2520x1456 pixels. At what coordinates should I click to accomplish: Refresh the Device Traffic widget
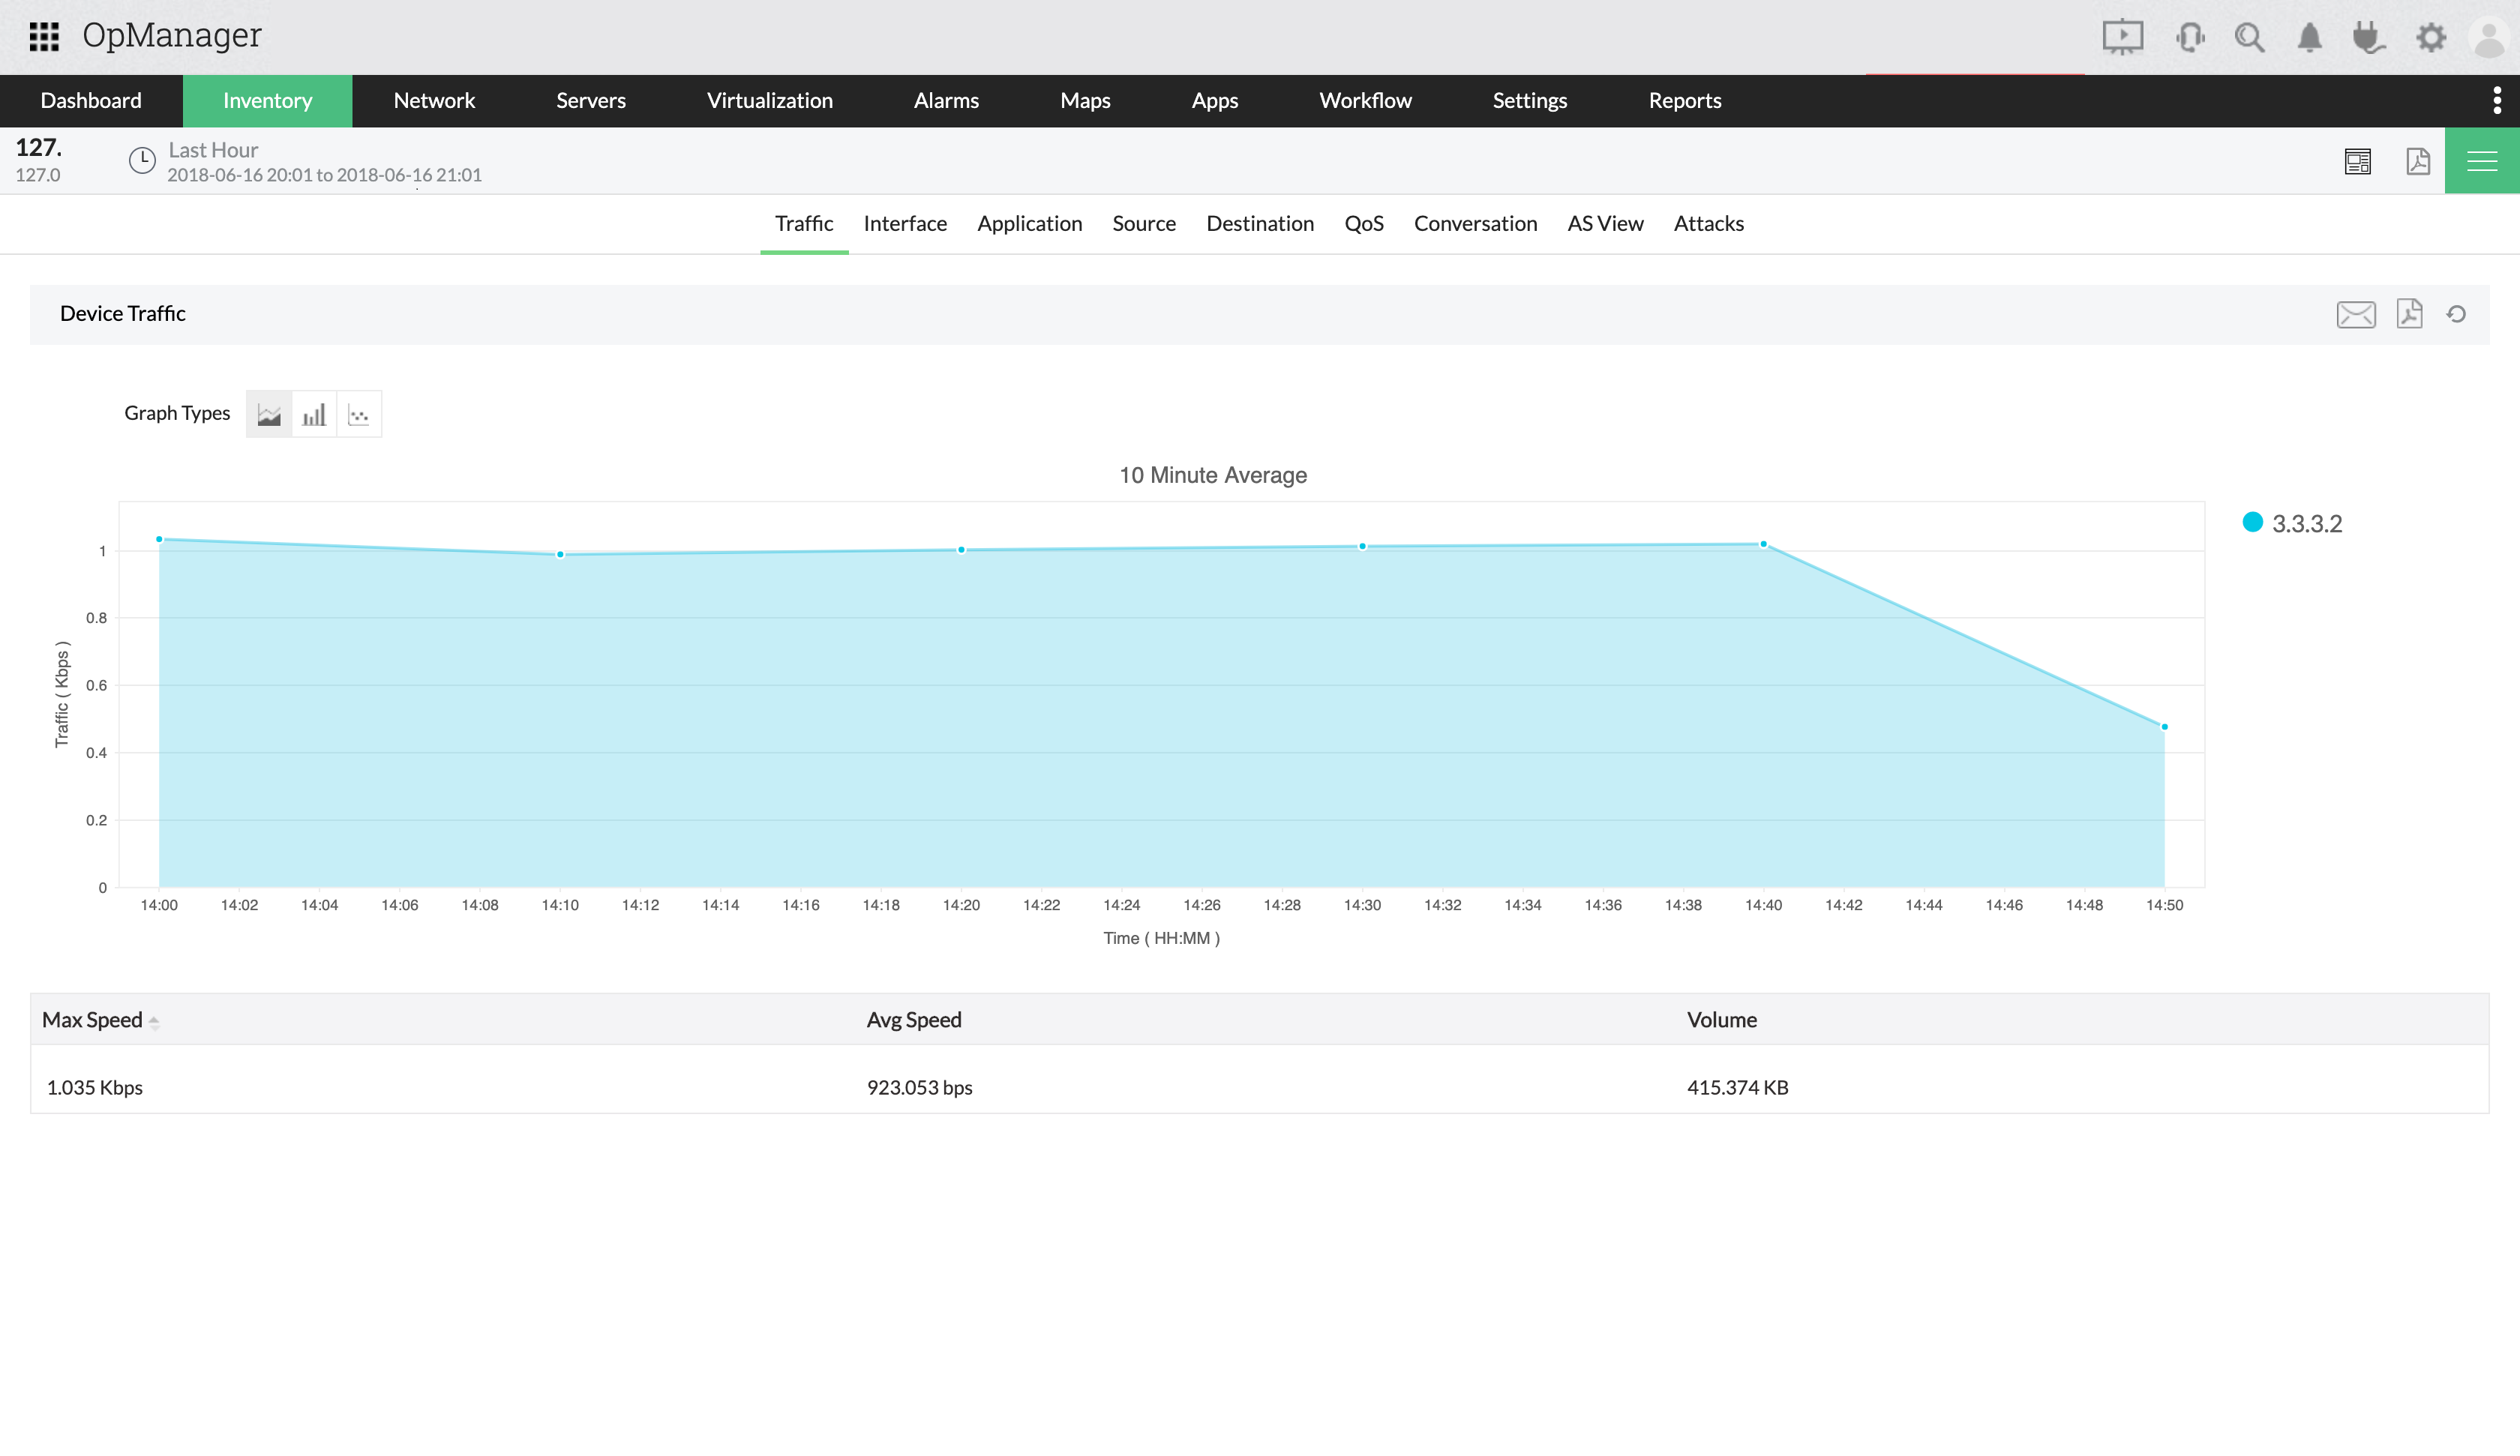[x=2456, y=314]
